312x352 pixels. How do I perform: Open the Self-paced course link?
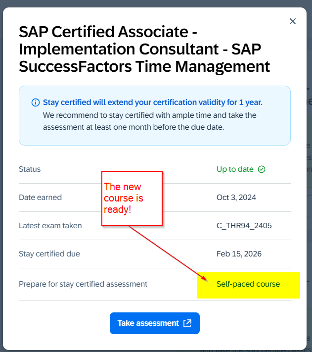248,284
